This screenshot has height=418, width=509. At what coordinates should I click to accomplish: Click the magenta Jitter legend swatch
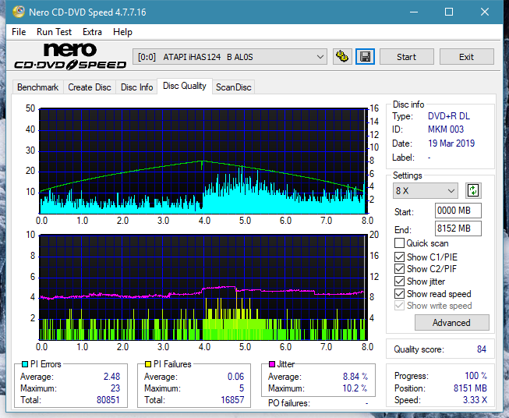pos(272,364)
